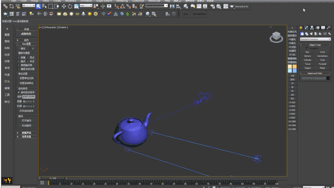Select the Link tool in the toolbar
Viewport: 334px width, 188px height.
click(x=5, y=6)
